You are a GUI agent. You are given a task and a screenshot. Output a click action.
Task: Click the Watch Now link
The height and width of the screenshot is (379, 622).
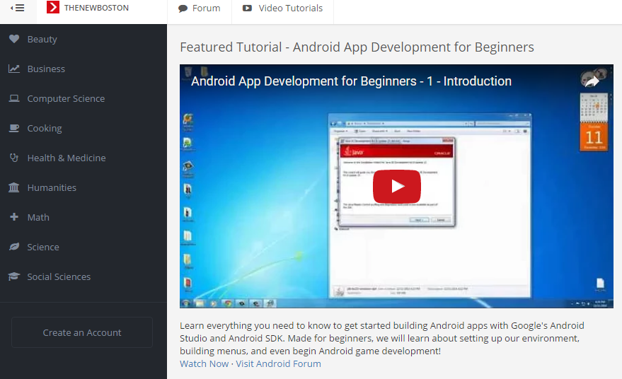pos(205,363)
